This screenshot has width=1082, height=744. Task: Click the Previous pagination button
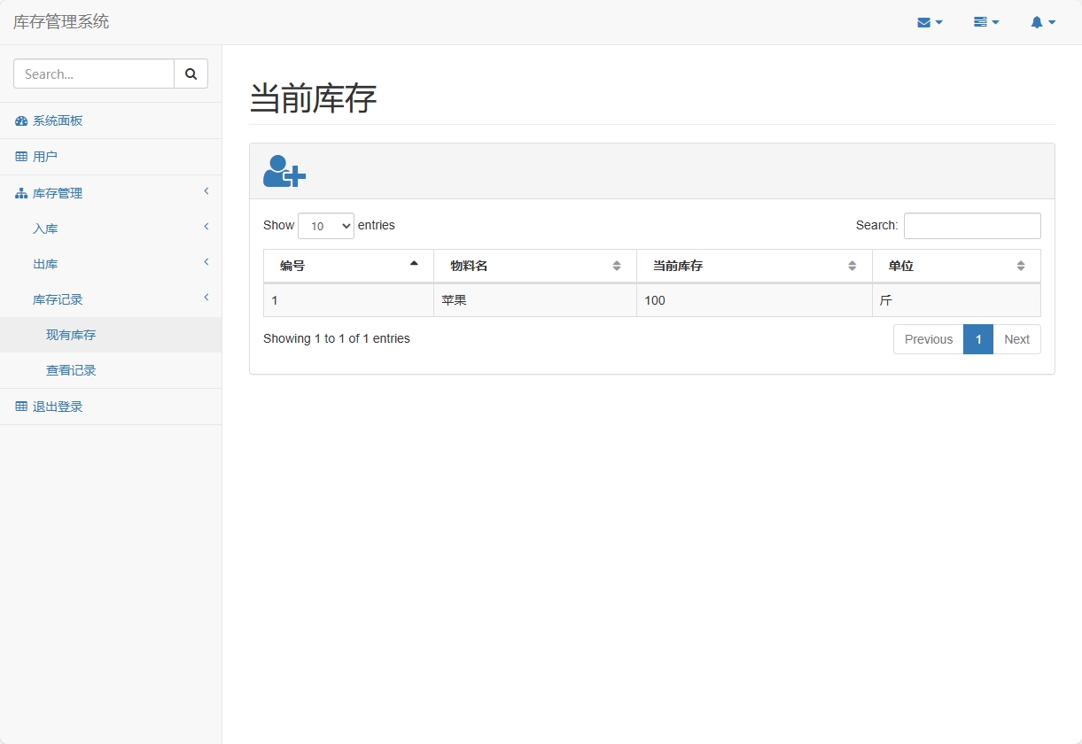pos(928,339)
